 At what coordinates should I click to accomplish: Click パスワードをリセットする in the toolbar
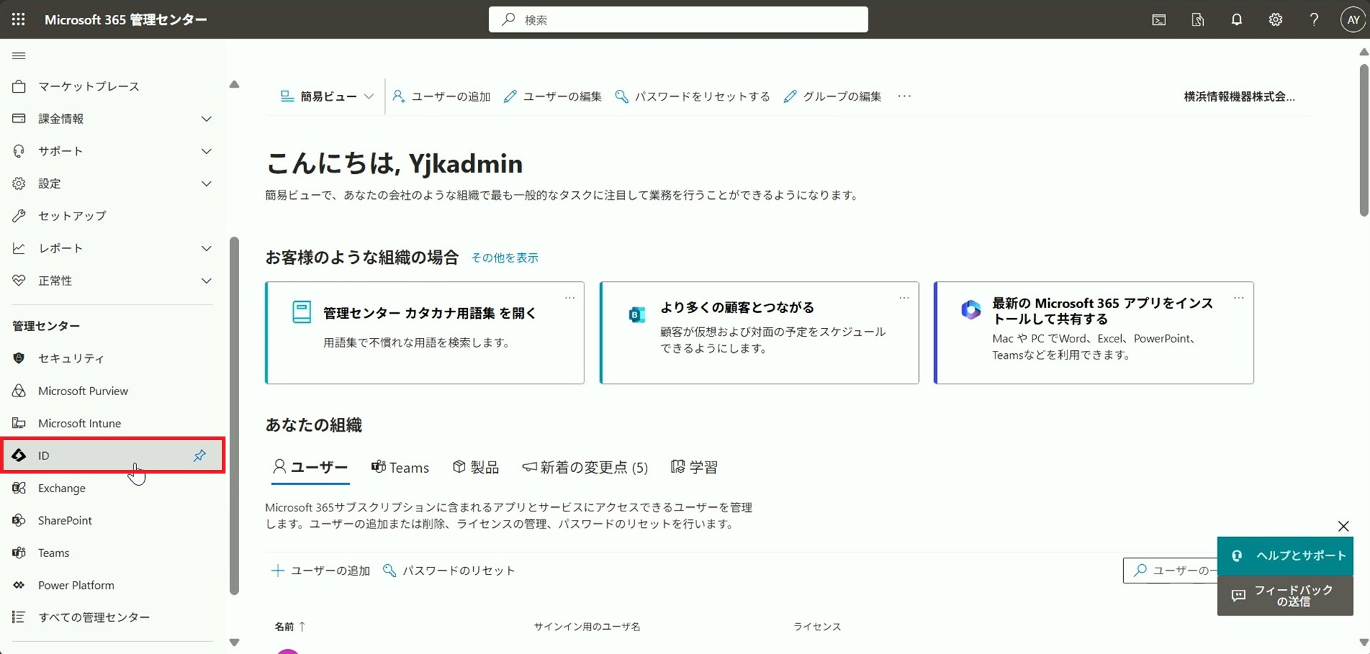click(693, 96)
